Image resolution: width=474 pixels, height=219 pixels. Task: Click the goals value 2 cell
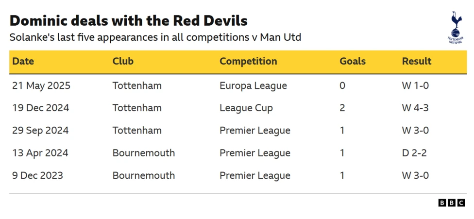tap(342, 108)
